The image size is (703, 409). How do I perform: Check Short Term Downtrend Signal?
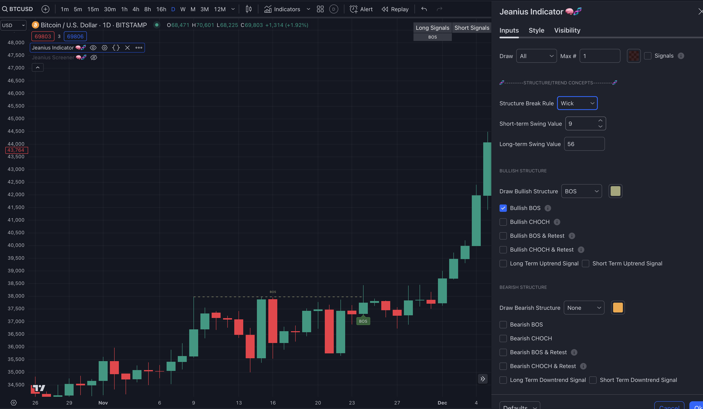pos(592,380)
